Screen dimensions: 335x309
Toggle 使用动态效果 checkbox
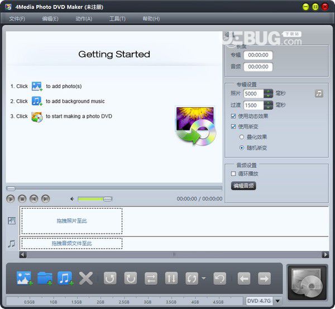click(x=233, y=116)
